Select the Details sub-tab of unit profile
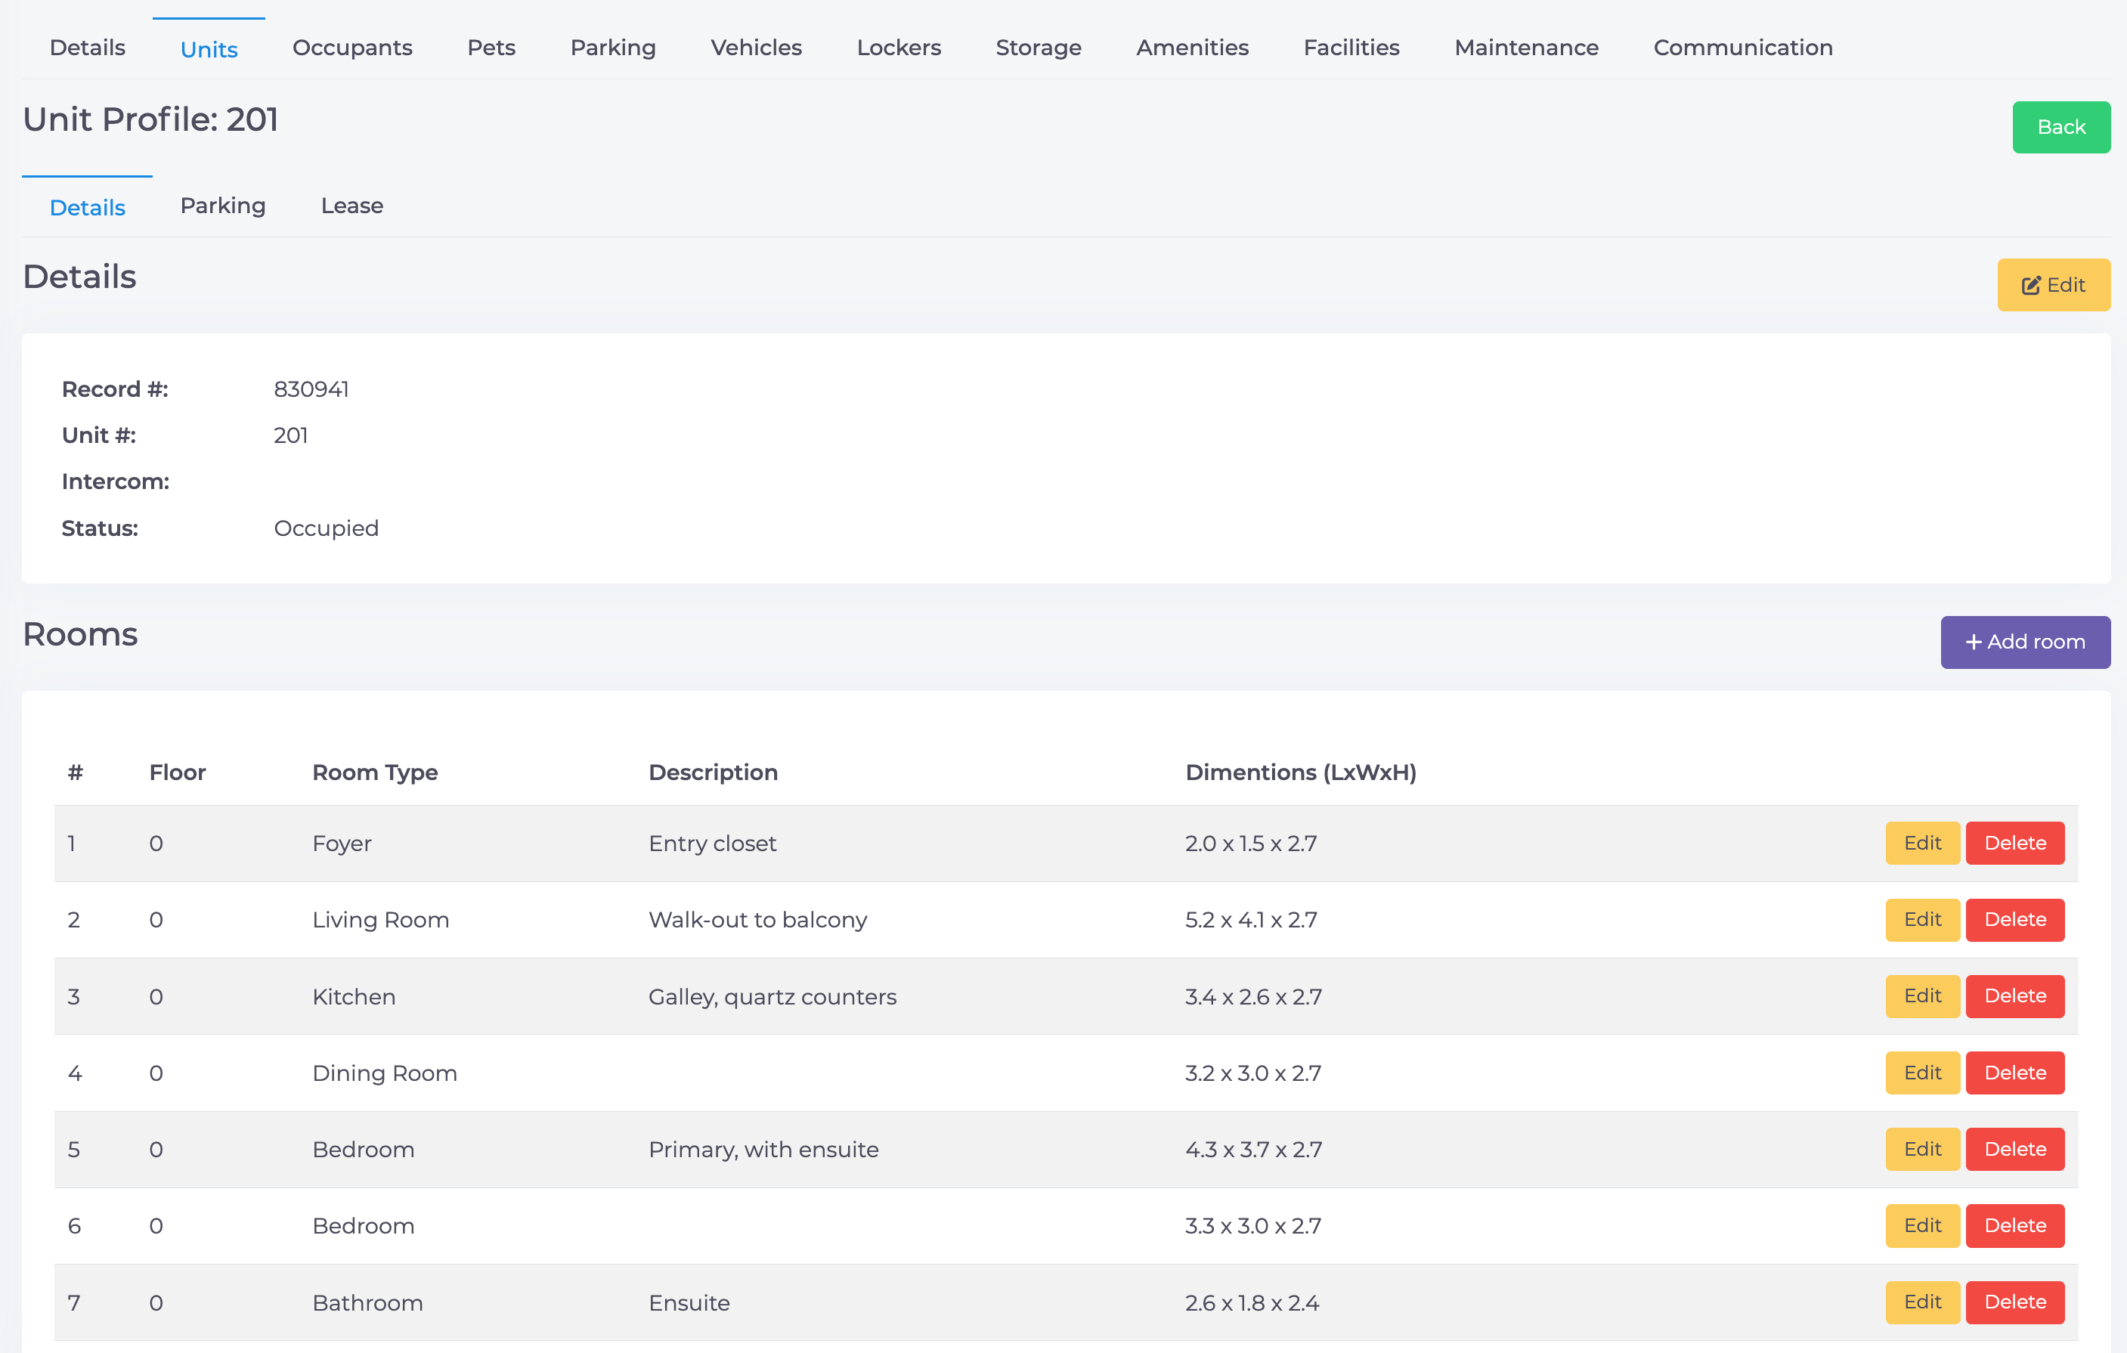Viewport: 2127px width, 1353px height. (87, 208)
